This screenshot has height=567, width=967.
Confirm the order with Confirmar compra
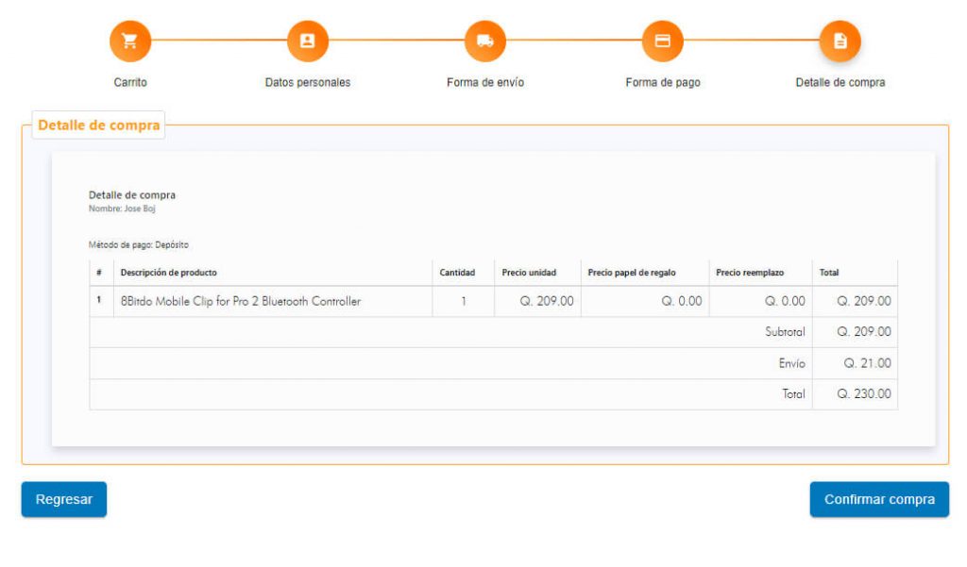[879, 500]
